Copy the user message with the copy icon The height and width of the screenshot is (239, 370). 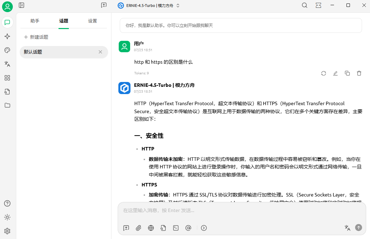(x=347, y=73)
